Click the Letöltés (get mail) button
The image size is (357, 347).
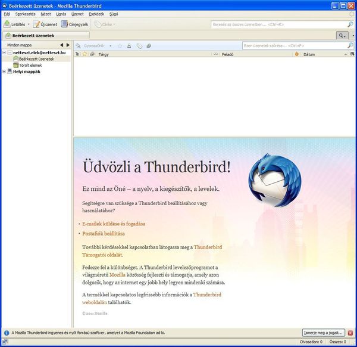click(x=14, y=24)
